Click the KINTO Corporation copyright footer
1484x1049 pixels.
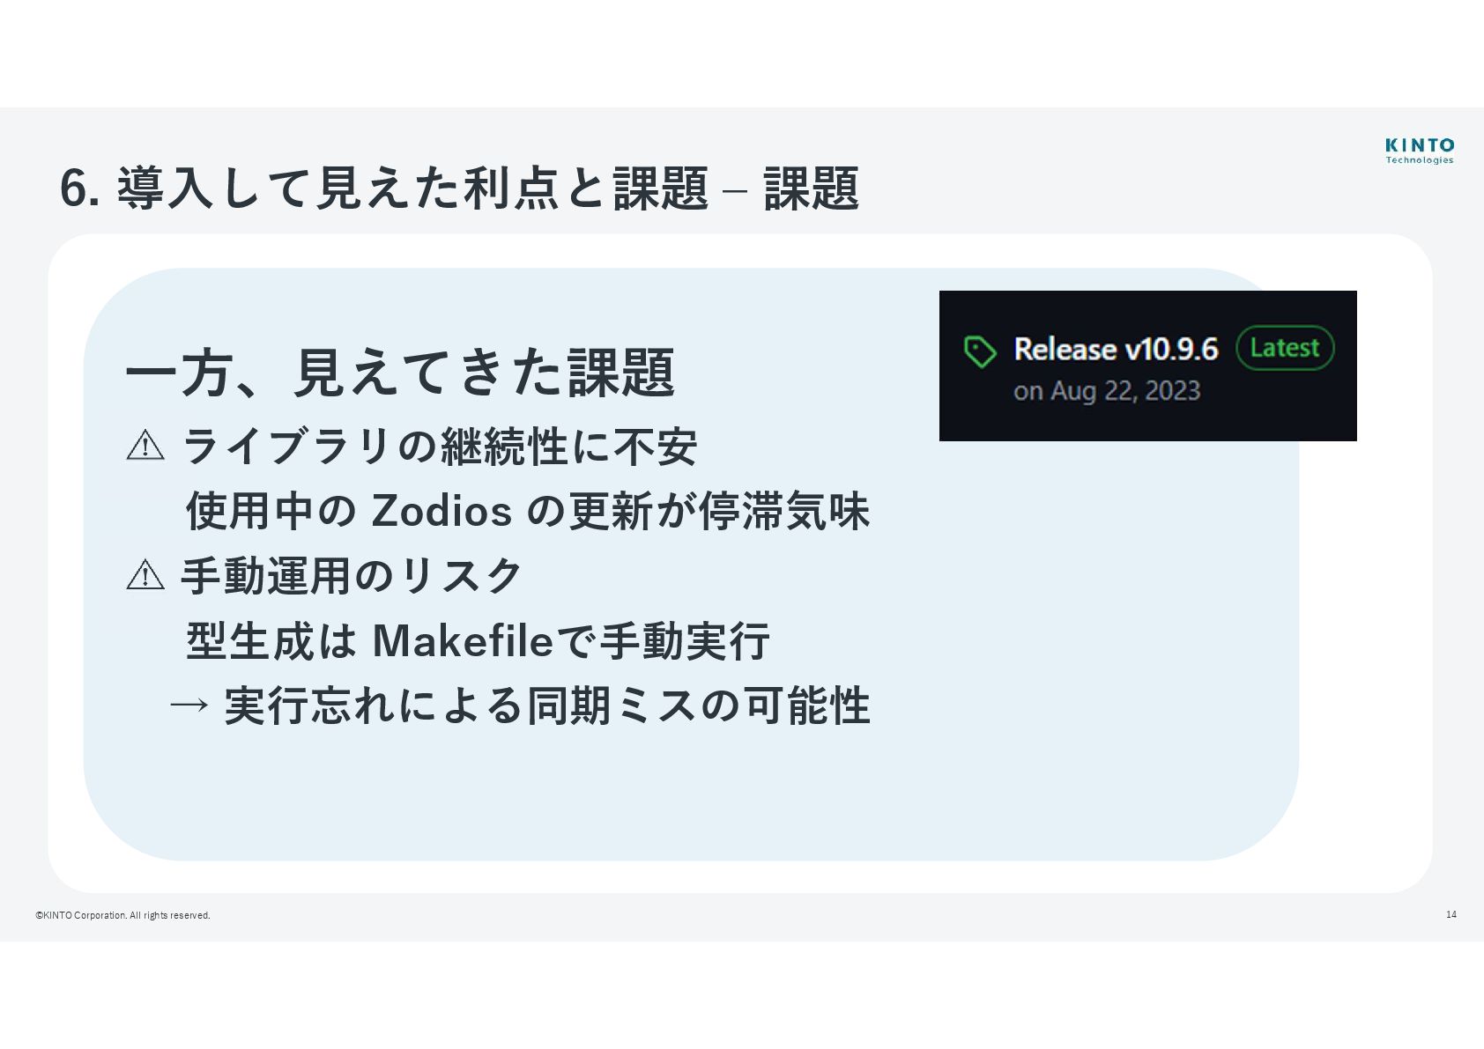[x=122, y=915]
